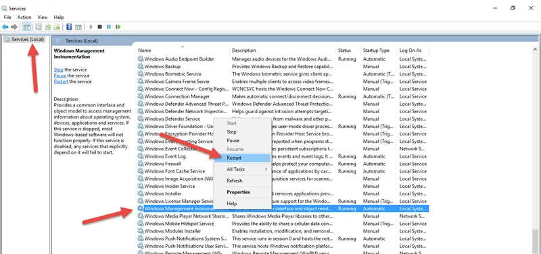Click gear icon beside Windows Insider Service
Image resolution: width=541 pixels, height=254 pixels.
141,186
